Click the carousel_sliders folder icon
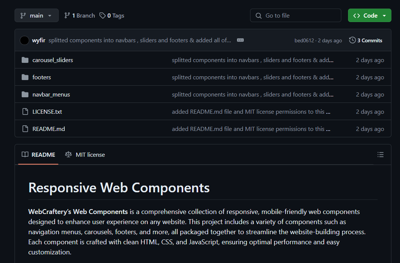 (25, 60)
